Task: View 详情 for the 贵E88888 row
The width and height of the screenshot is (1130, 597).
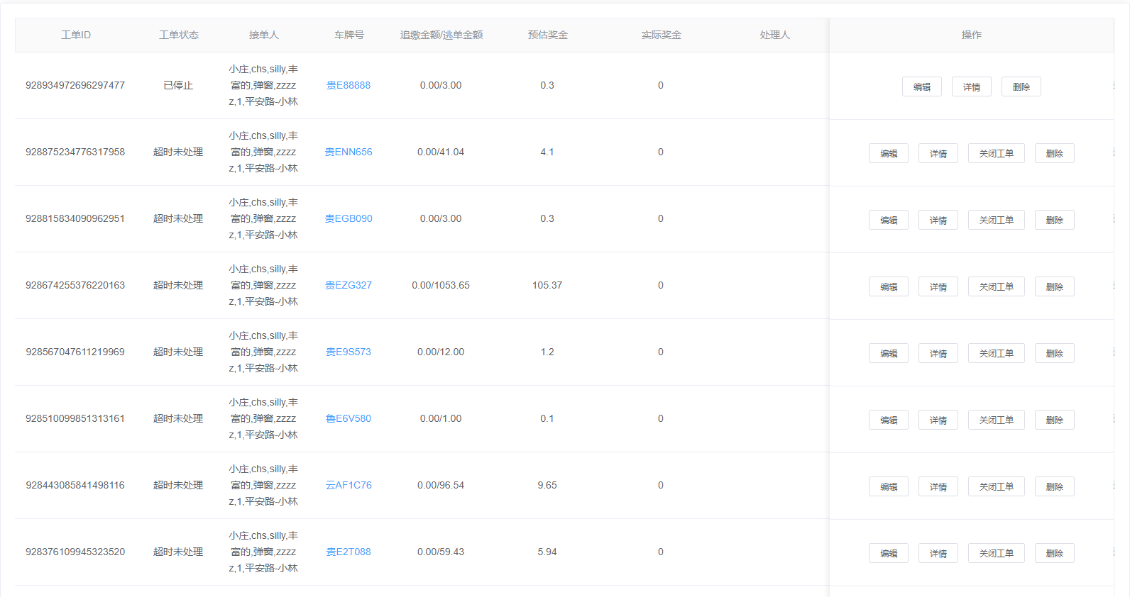Action: tap(971, 87)
